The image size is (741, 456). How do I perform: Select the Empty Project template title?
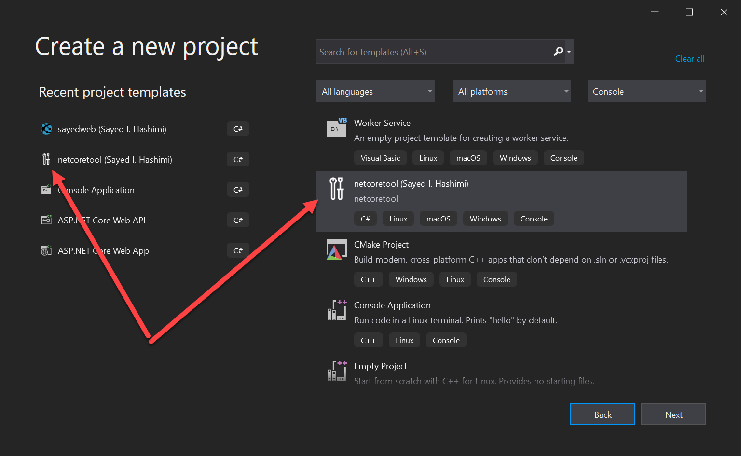click(381, 366)
